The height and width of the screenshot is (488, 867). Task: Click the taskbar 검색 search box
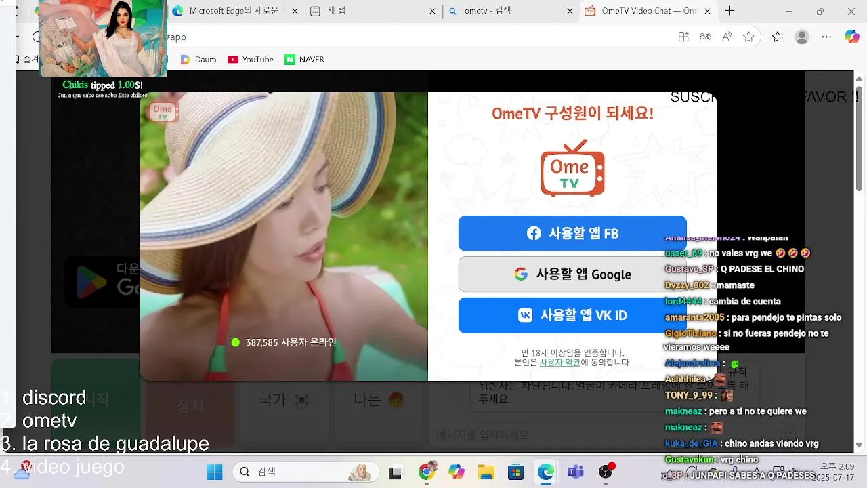point(306,472)
